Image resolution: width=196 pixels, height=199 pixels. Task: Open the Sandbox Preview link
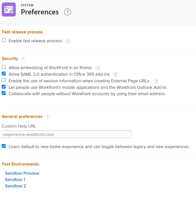click(22, 173)
